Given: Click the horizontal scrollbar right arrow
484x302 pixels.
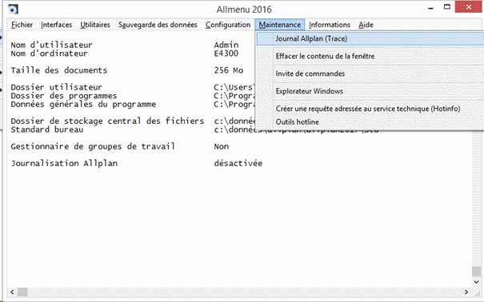Looking at the screenshot, I should coord(466,292).
